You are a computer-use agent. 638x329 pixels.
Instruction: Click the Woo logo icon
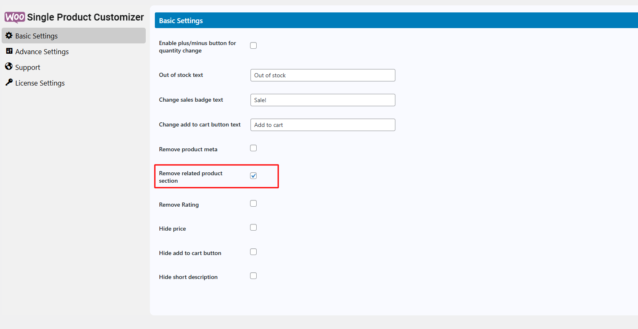click(x=15, y=17)
